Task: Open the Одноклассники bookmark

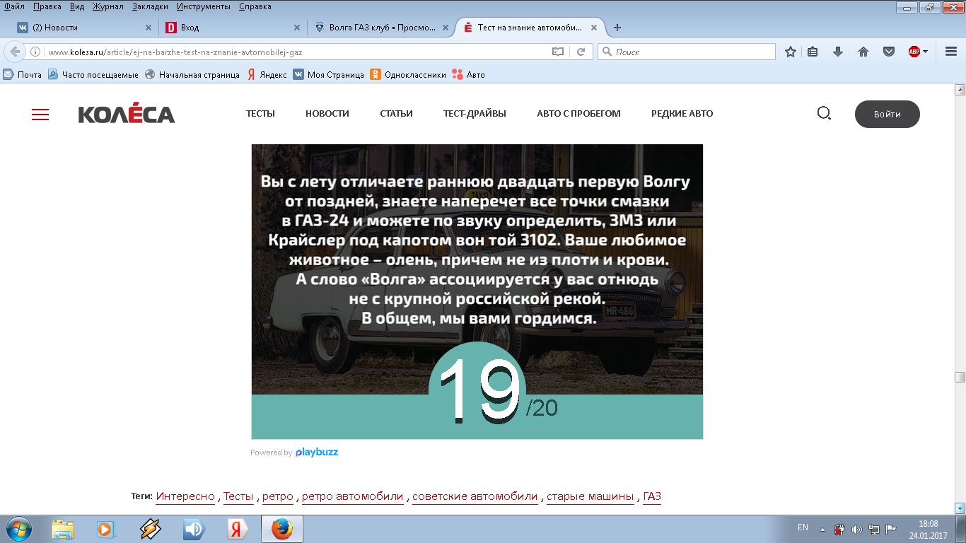Action: [408, 74]
